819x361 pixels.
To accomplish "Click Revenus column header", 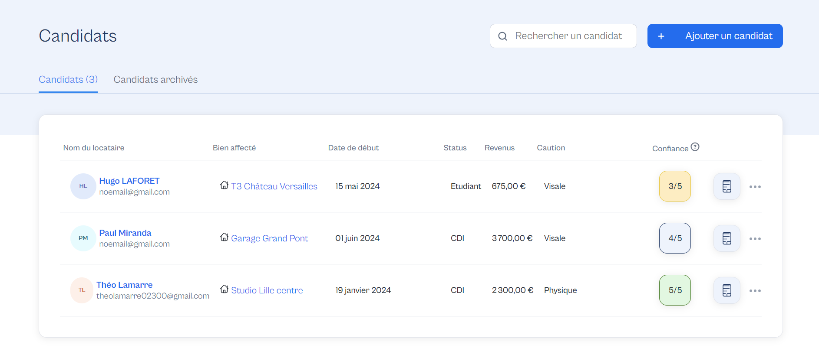I will pos(499,148).
